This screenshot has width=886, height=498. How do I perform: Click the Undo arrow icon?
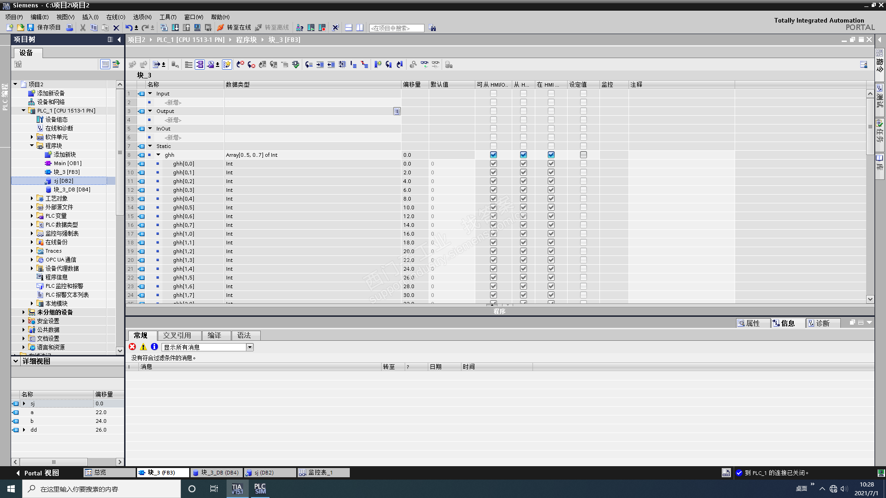pyautogui.click(x=129, y=28)
